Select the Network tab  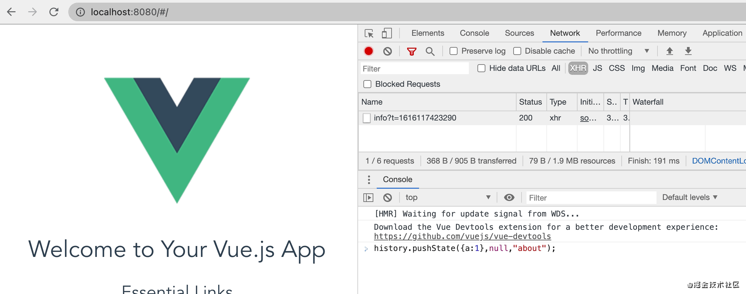565,33
